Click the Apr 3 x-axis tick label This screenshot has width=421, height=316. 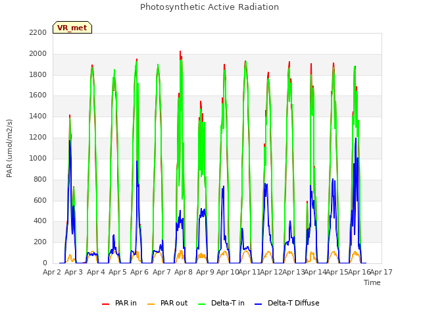click(74, 272)
